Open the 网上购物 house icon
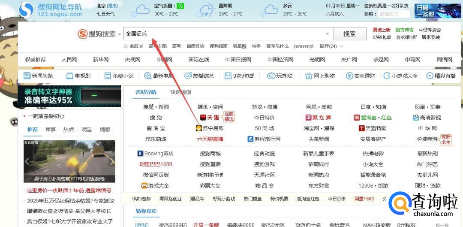 point(309,76)
